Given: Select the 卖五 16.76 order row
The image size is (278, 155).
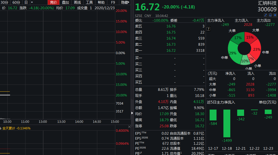Looking at the screenshot, I should [x=170, y=26].
